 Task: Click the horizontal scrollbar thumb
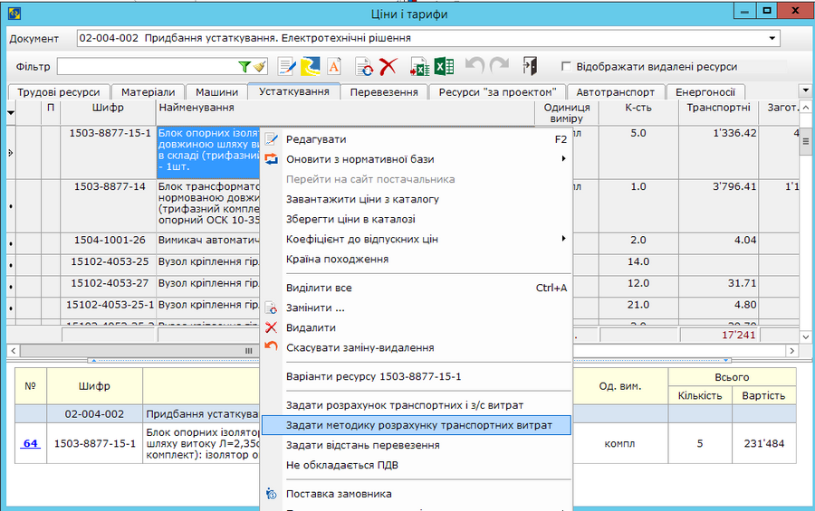click(249, 350)
